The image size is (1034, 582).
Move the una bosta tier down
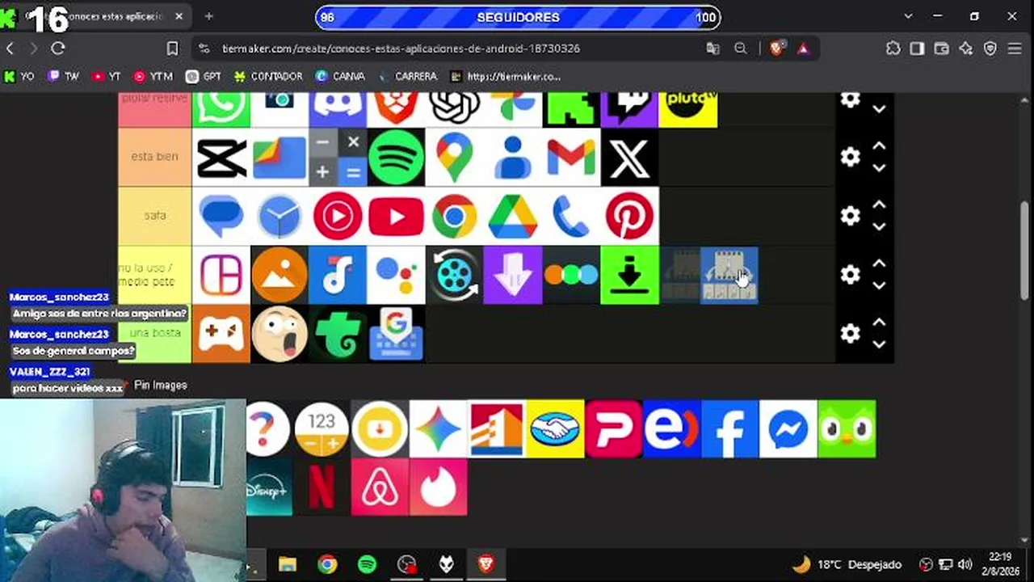(x=879, y=344)
